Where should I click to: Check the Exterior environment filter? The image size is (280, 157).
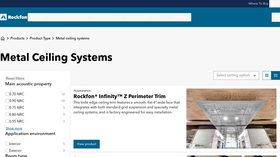pos(7,150)
